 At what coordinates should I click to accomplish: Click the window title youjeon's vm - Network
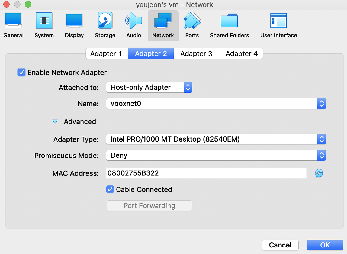(174, 5)
